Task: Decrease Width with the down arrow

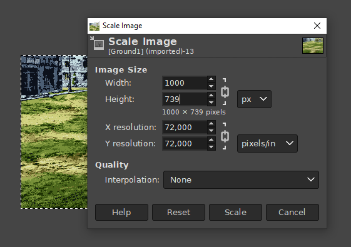Action: pos(211,86)
